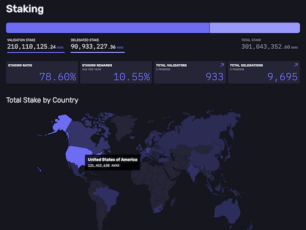Open the Staking Ratio card

click(x=42, y=72)
